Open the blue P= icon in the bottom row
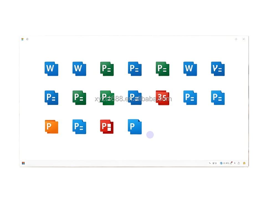The width and height of the screenshot is (266, 198). pos(79,127)
